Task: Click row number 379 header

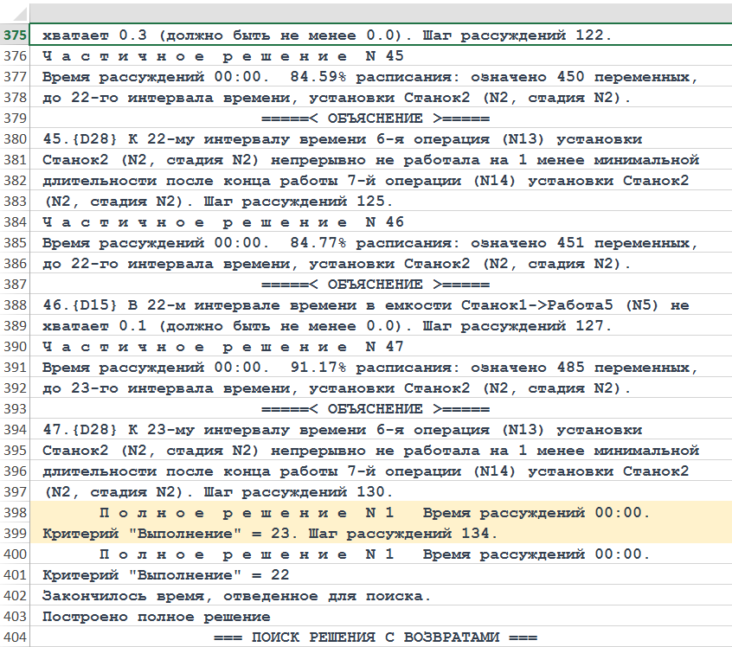Action: (x=14, y=119)
